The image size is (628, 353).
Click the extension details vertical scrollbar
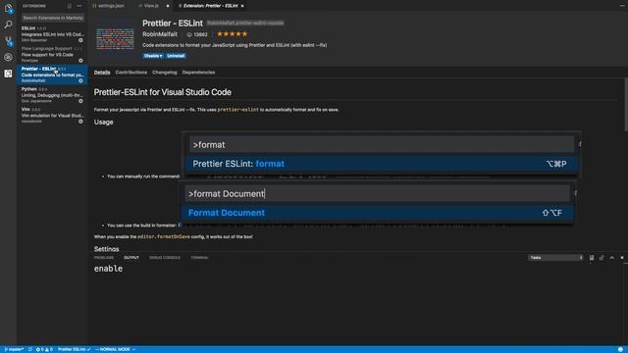[x=626, y=105]
